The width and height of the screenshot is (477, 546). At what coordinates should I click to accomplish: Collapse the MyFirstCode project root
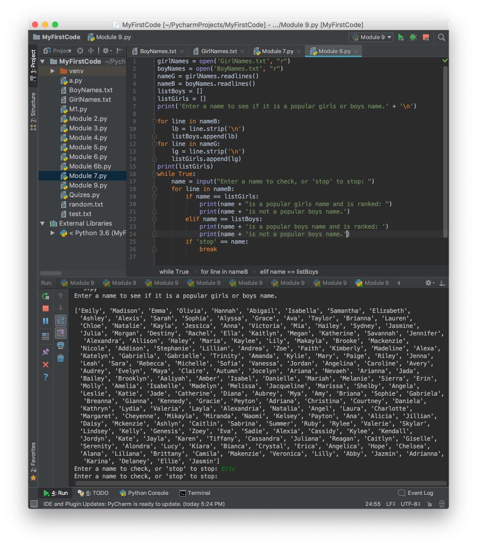tap(43, 62)
